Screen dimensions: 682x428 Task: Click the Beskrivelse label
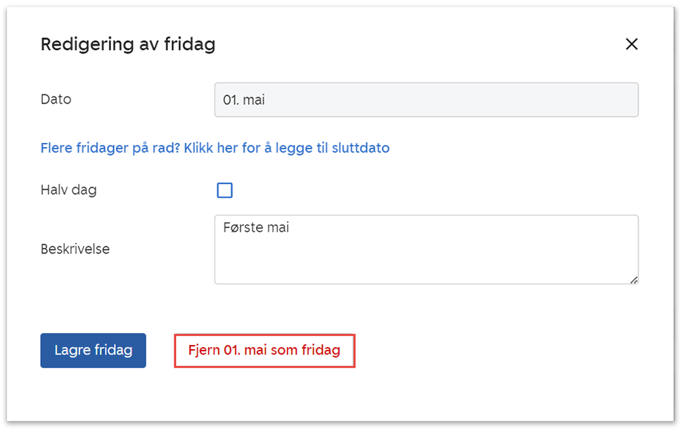[75, 249]
